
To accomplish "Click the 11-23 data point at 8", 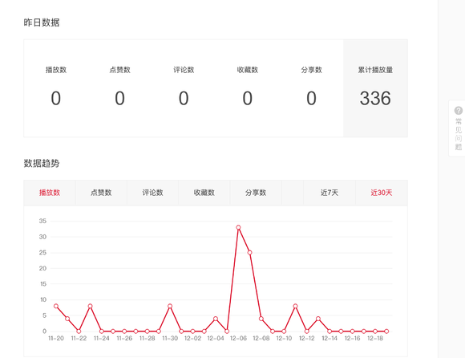I will [90, 306].
